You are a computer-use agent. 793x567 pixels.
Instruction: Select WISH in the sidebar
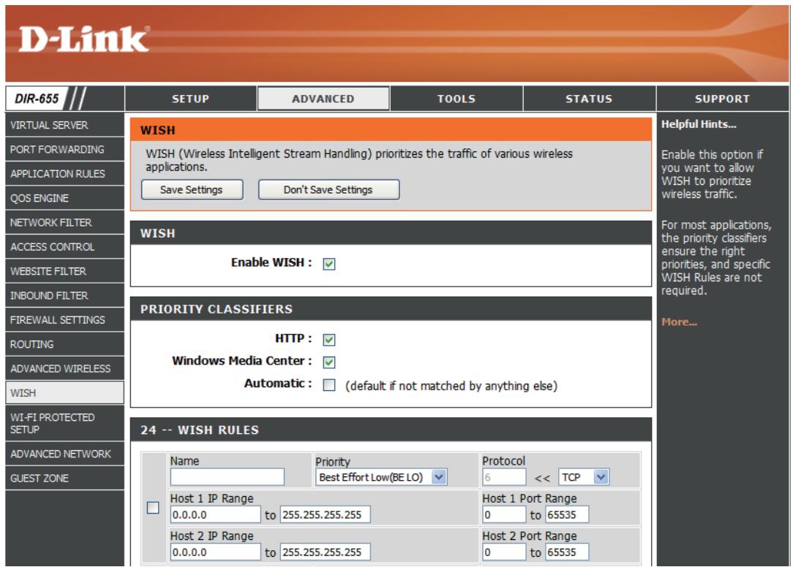(x=64, y=392)
